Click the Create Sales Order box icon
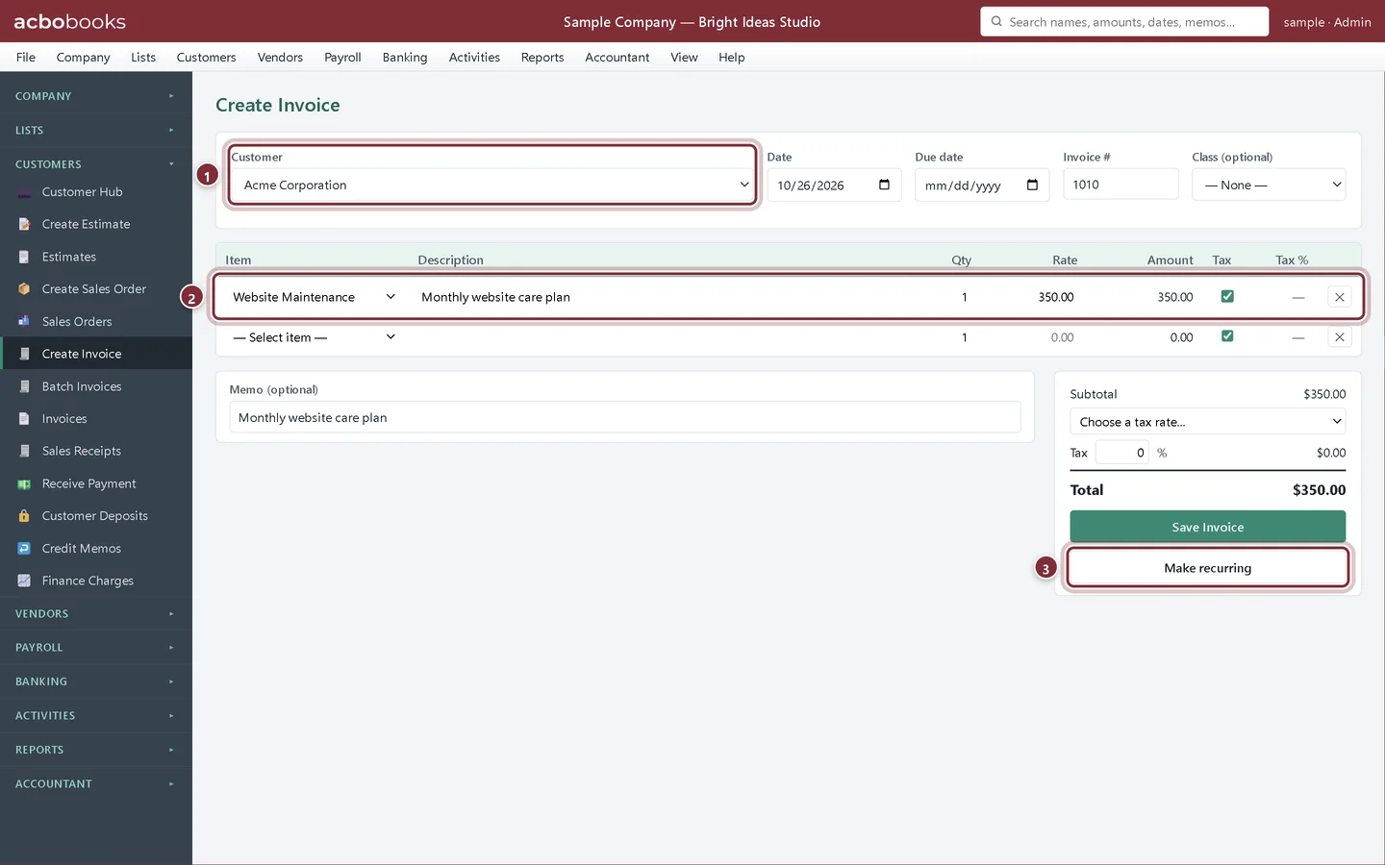The height and width of the screenshot is (865, 1385). tap(24, 288)
